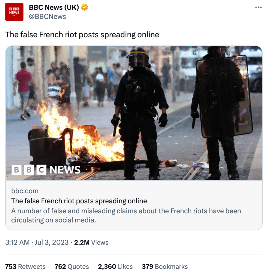View the 753 Retweets list
This screenshot has width=267, height=277.
[25, 267]
